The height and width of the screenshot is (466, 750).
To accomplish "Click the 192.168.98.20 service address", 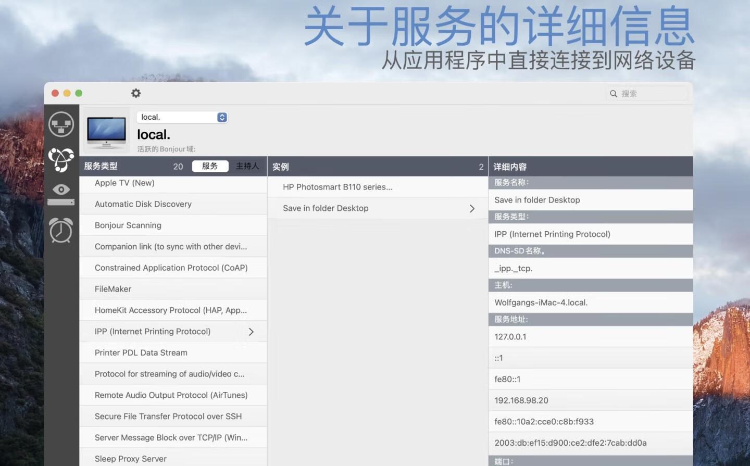I will (521, 400).
